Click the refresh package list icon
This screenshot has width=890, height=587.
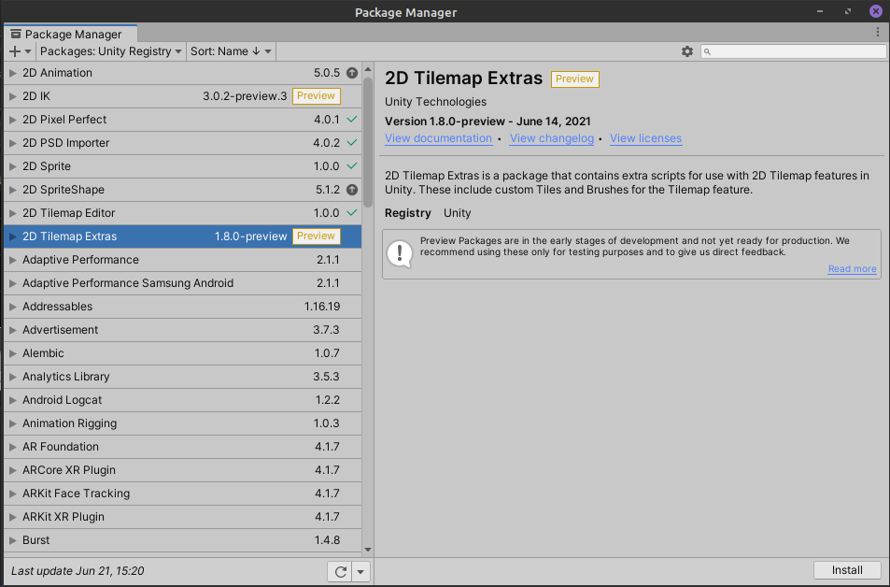pos(341,572)
